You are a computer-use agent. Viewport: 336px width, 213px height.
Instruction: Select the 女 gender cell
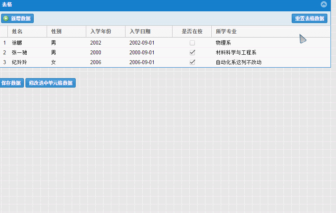66,62
